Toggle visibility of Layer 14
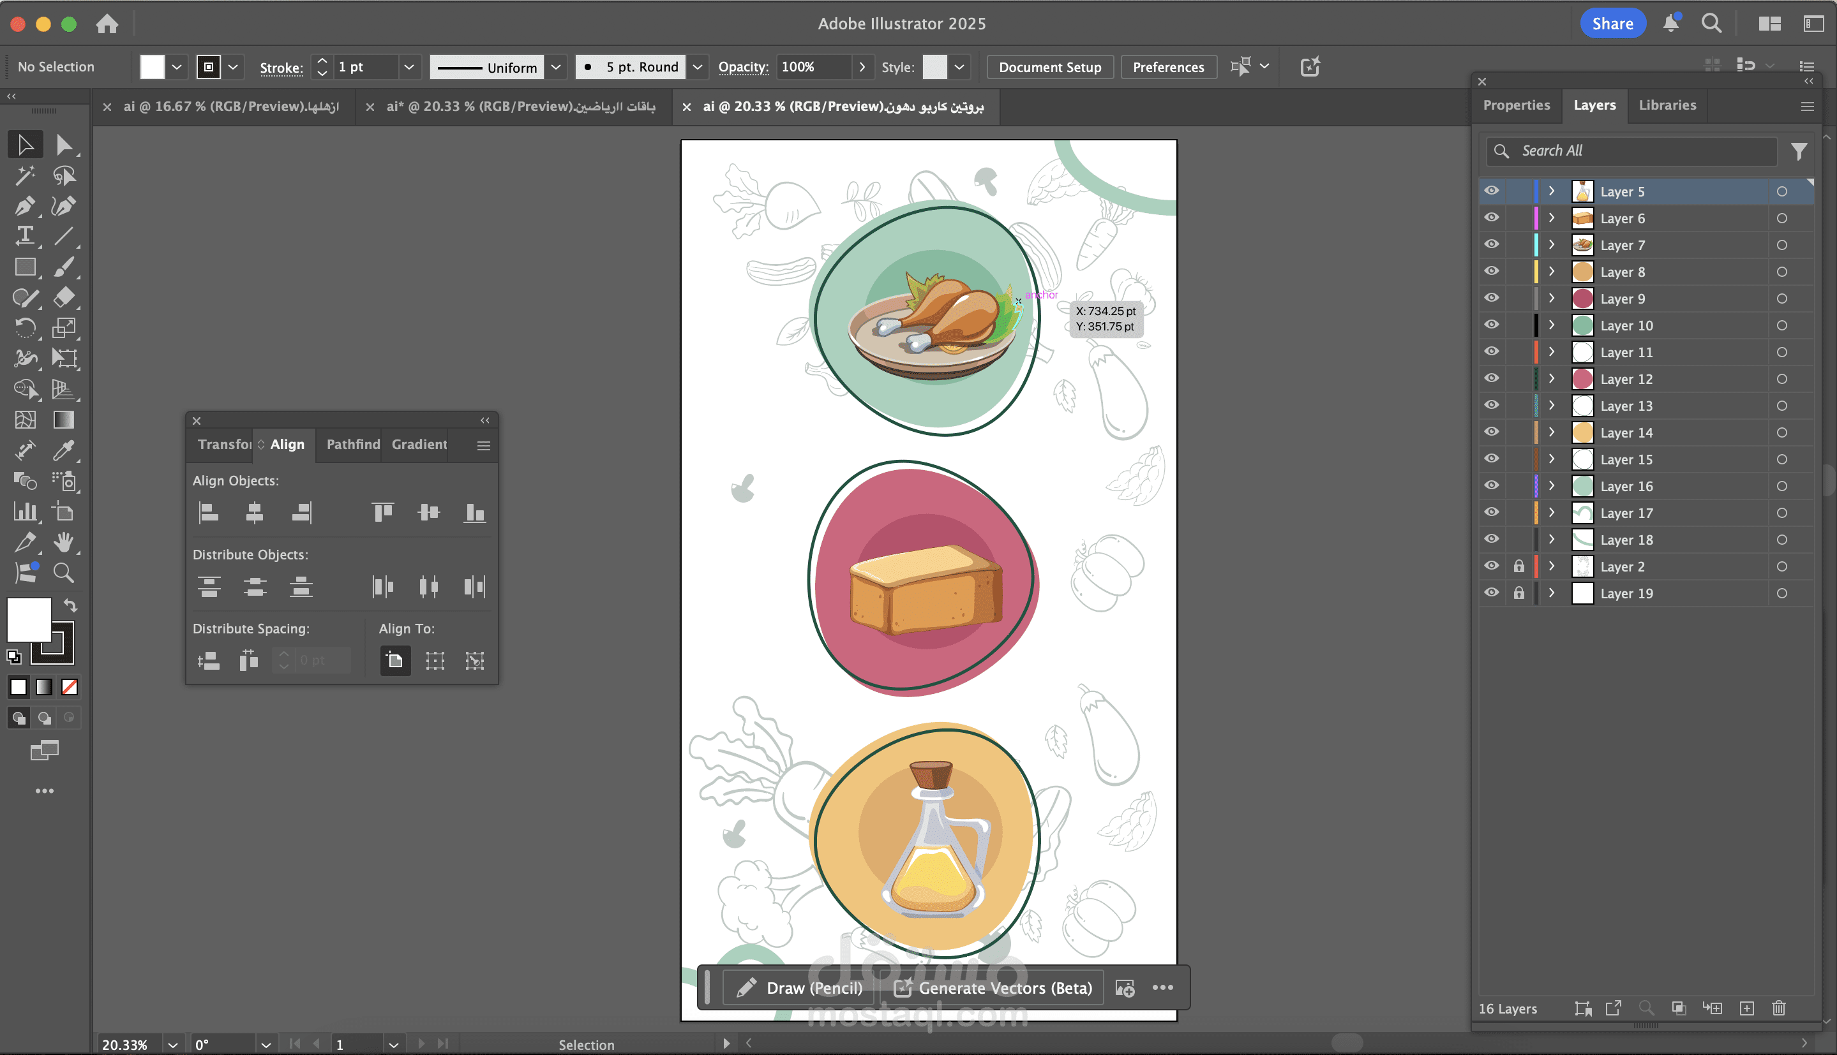The height and width of the screenshot is (1055, 1837). (x=1491, y=432)
